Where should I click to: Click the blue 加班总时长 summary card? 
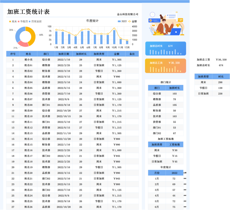tap(165, 49)
